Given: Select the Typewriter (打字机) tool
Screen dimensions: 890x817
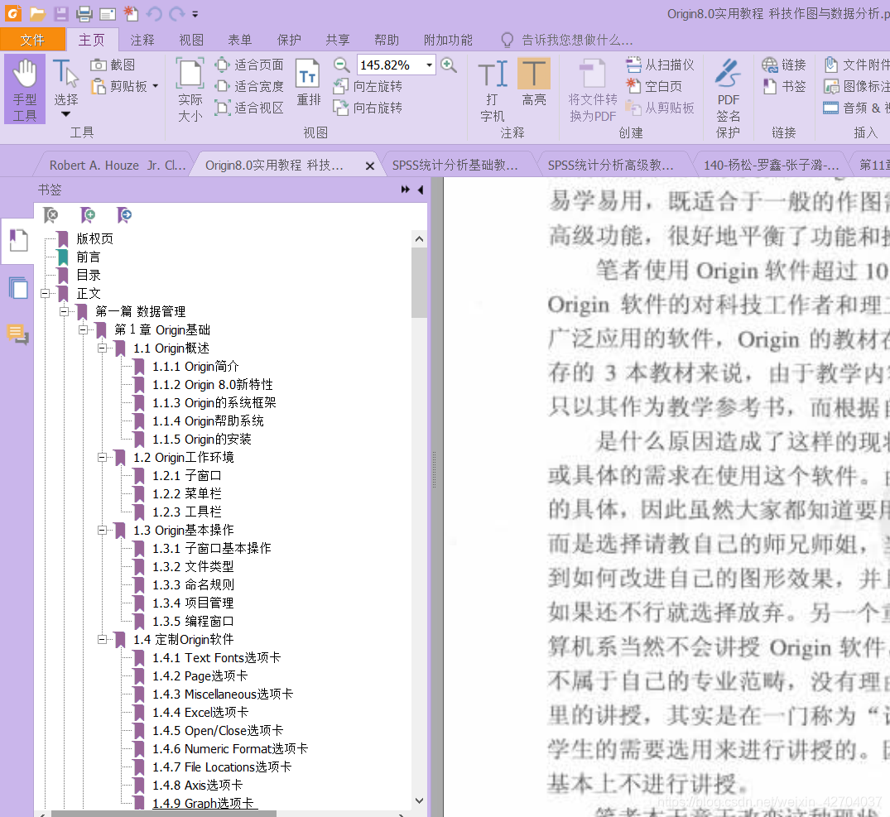Looking at the screenshot, I should (492, 91).
